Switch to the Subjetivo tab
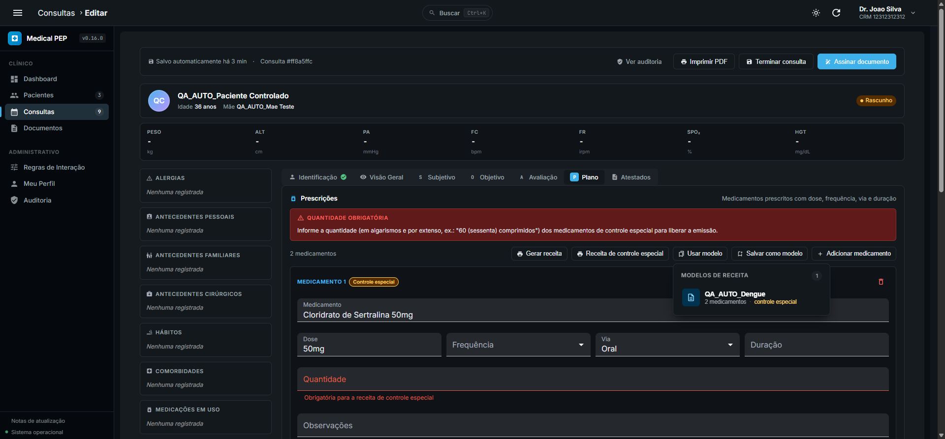The height and width of the screenshot is (439, 945). 437,177
